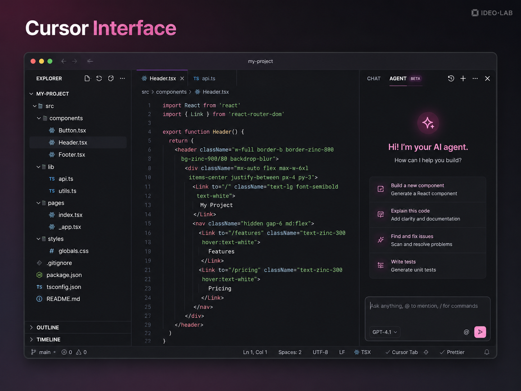Click Ln 1, Col 1 in status bar

255,352
